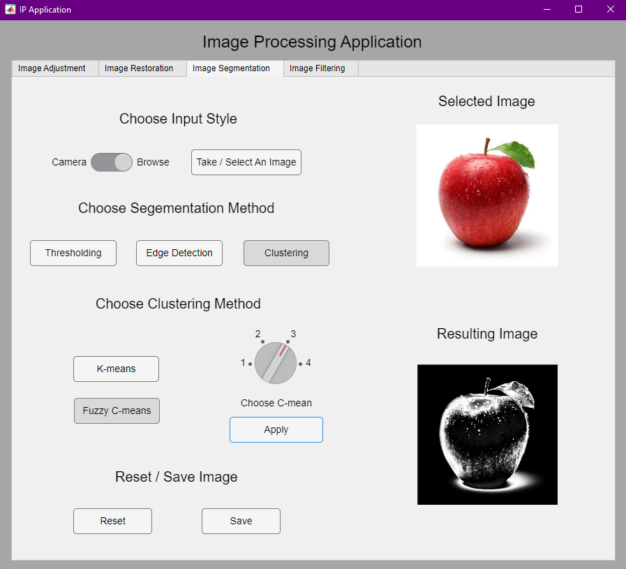Activate the Clustering segmentation method
Viewport: 626px width, 569px height.
pos(286,253)
